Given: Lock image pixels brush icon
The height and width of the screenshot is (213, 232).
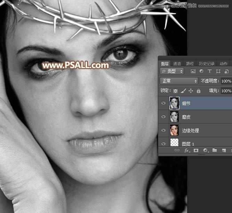Looking at the screenshot, I should (x=183, y=91).
